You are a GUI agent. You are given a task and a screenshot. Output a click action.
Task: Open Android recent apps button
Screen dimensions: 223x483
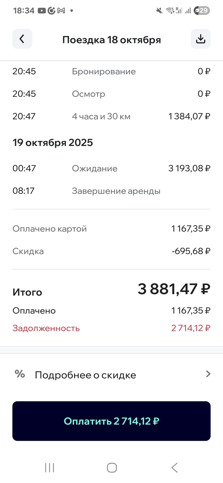coord(49,467)
